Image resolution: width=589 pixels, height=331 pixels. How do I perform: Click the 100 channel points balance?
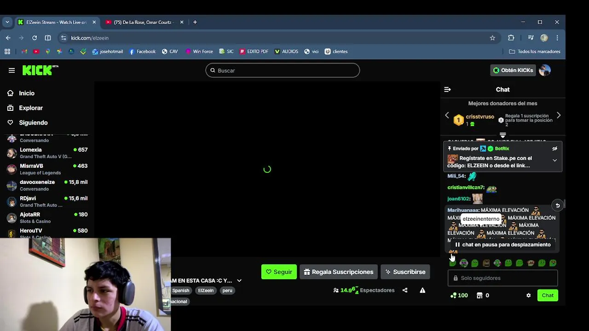[x=459, y=295]
